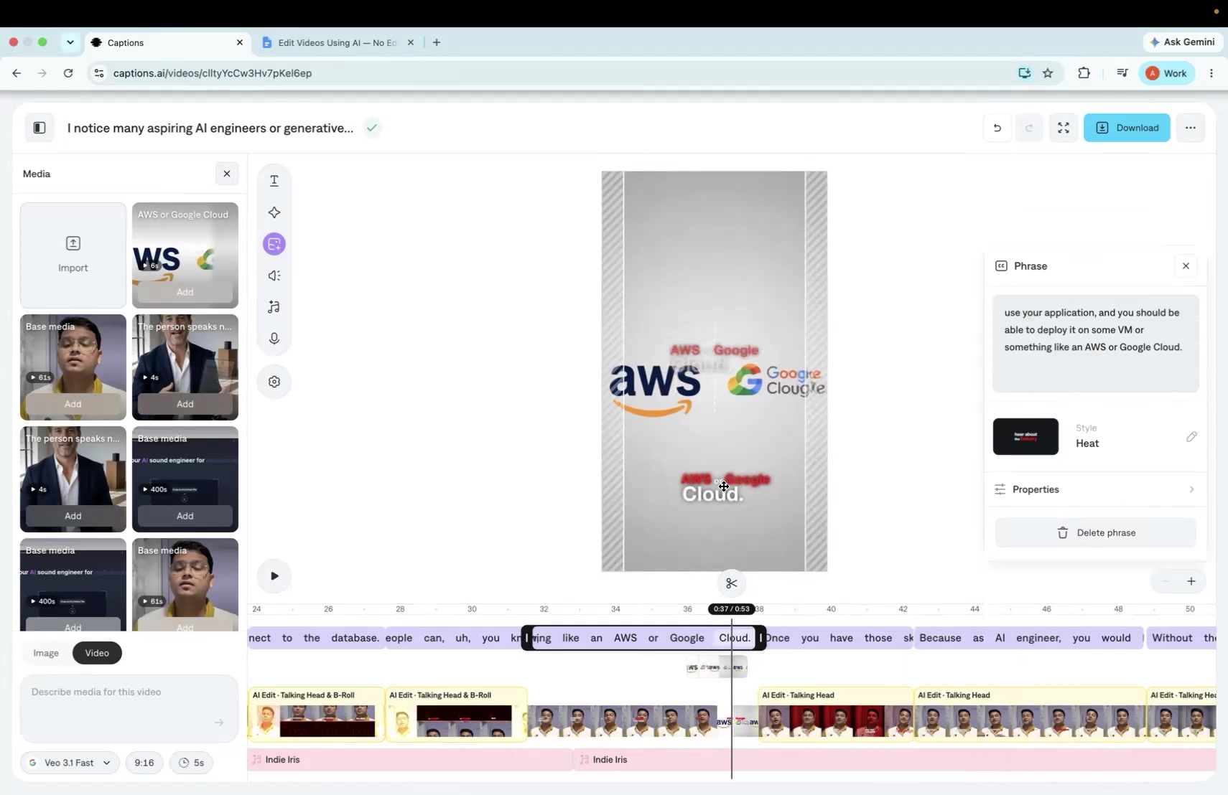Switch to the Captions browser tab
Viewport: 1228px width, 795px height.
[x=167, y=42]
